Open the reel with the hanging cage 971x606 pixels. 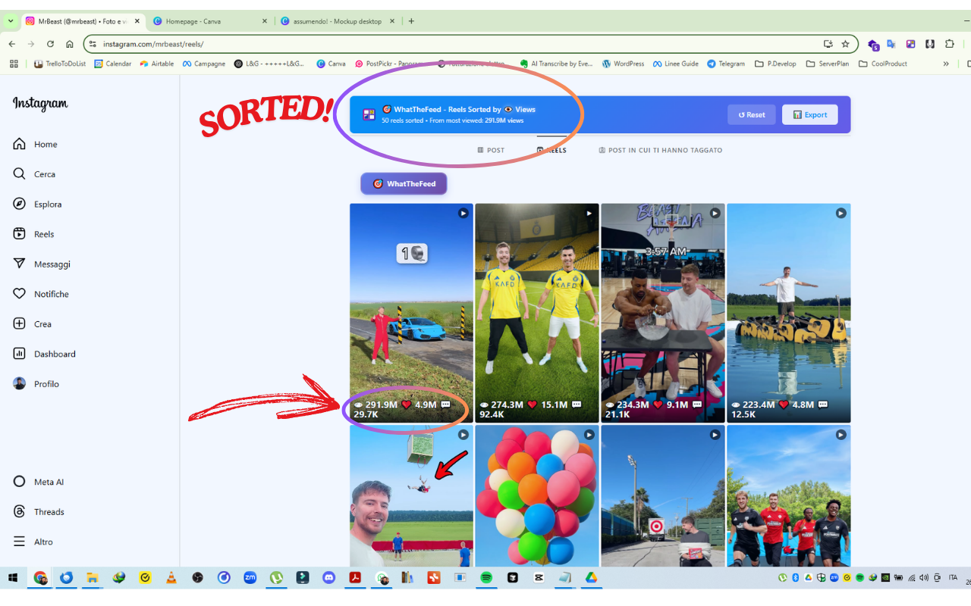tap(411, 495)
